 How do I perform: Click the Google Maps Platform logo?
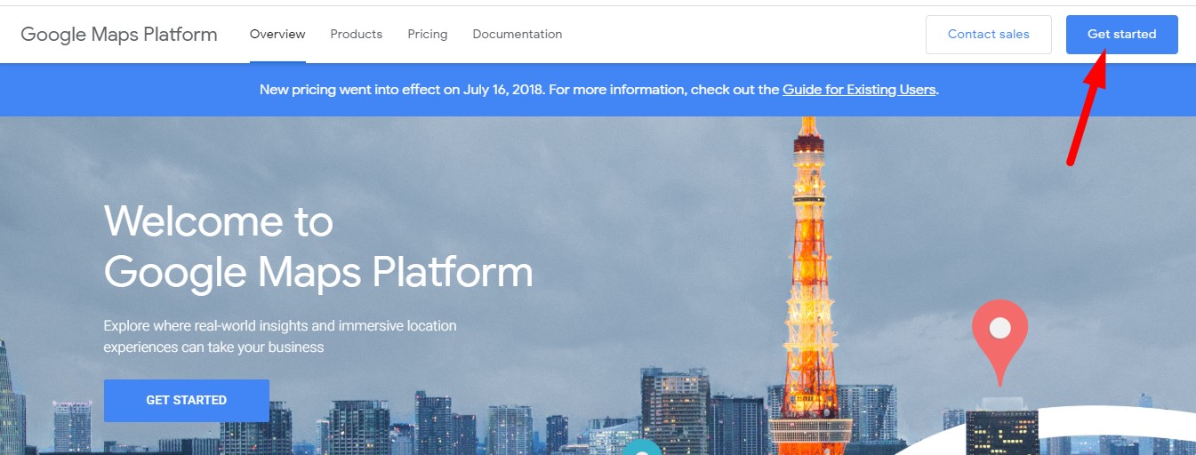coord(119,35)
